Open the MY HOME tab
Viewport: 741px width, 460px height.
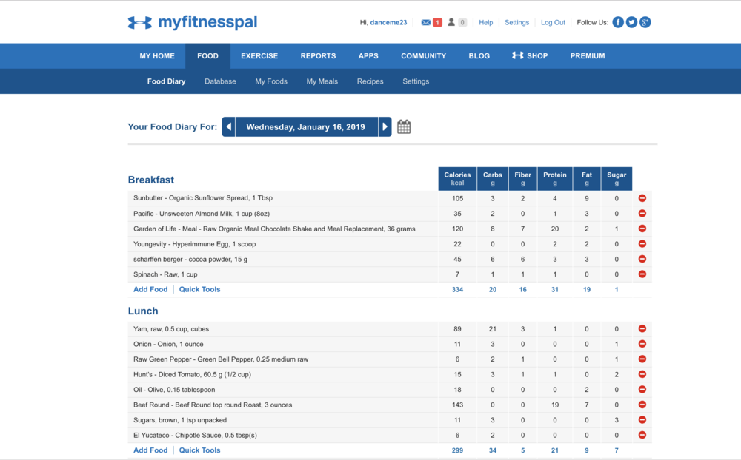pyautogui.click(x=157, y=55)
